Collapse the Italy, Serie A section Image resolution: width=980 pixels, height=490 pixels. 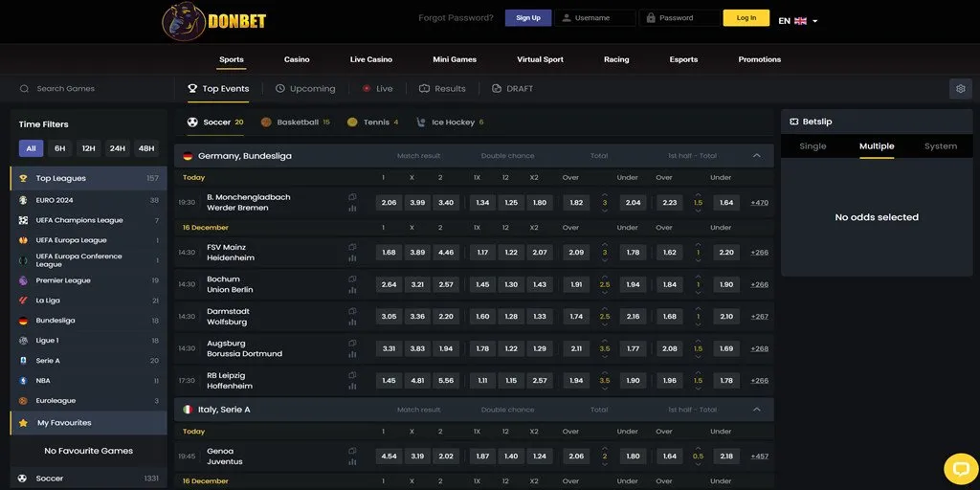point(756,410)
